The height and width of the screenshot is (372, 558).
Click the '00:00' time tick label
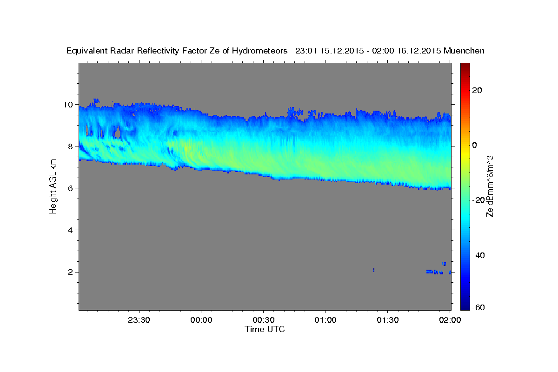click(201, 320)
